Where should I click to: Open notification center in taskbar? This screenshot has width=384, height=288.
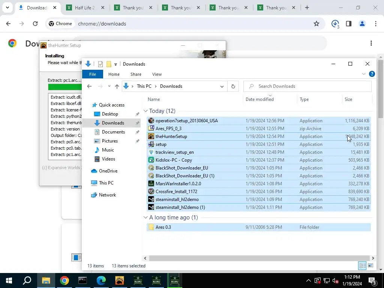[372, 280]
